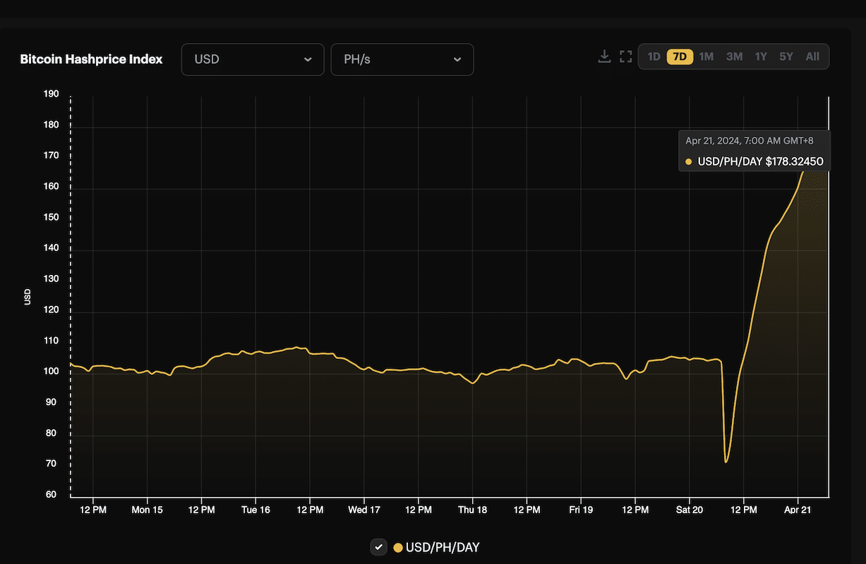Viewport: 866px width, 564px height.
Task: Select the 7D time range
Action: pyautogui.click(x=680, y=56)
